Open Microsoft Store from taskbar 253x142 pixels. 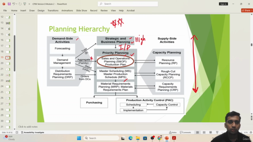tap(145, 138)
